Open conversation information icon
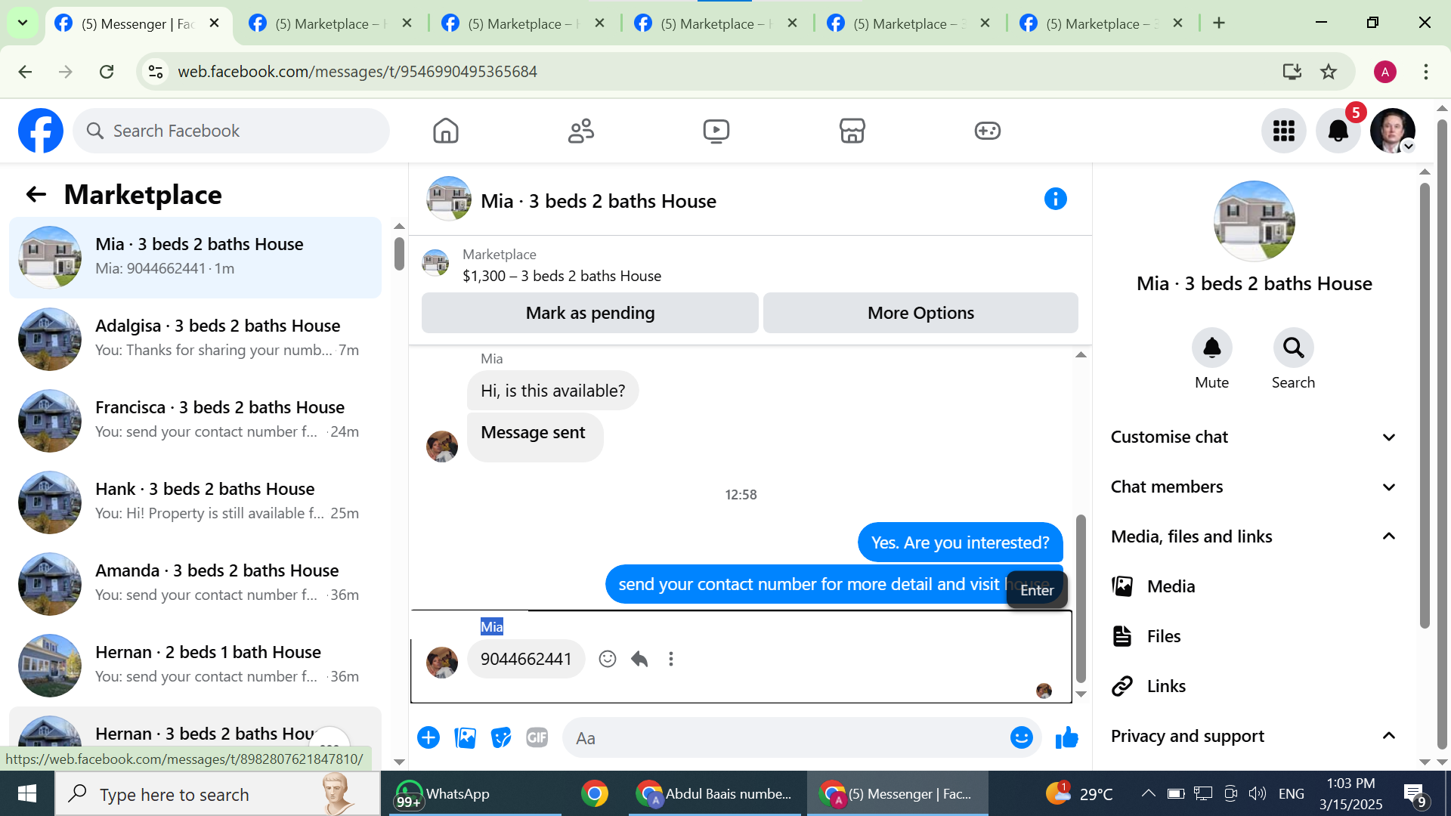 (1055, 199)
